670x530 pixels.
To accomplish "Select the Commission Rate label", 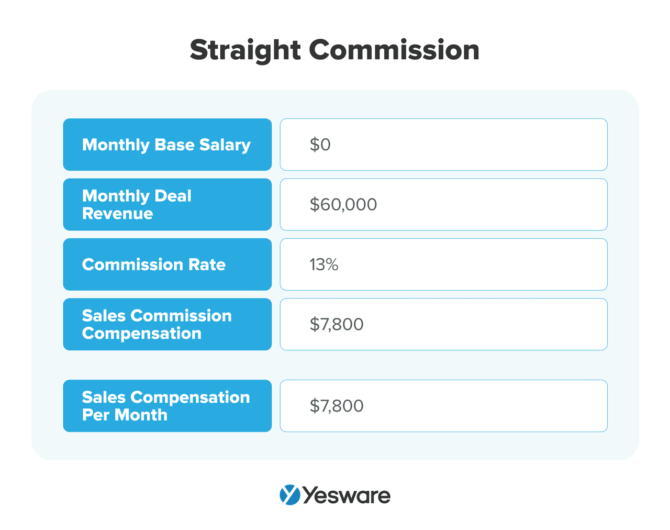I will coord(167,264).
